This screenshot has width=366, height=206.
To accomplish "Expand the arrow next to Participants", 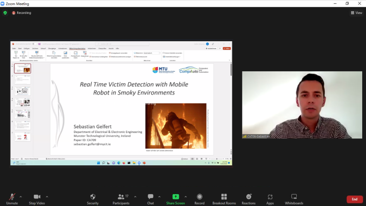I will point(135,197).
